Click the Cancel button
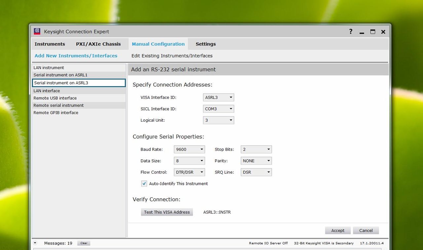The width and height of the screenshot is (423, 250). tap(366, 230)
